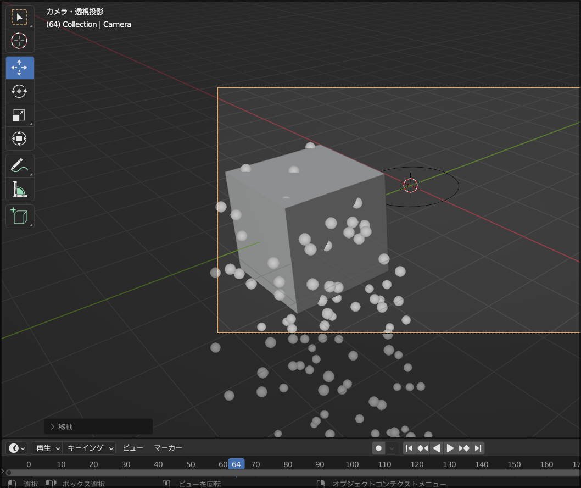Jump to the end frame
Image resolution: width=581 pixels, height=488 pixels.
coord(478,448)
